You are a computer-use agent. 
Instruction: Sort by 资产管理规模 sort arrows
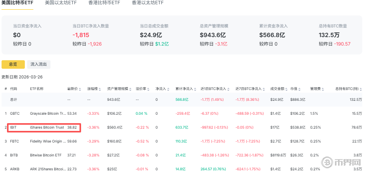click(130, 89)
